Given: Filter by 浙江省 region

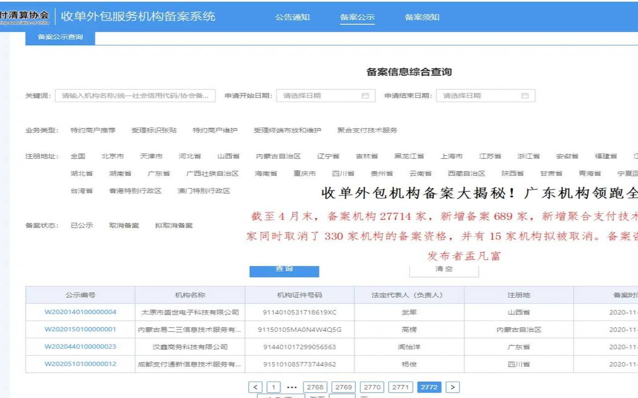Looking at the screenshot, I should 529,156.
